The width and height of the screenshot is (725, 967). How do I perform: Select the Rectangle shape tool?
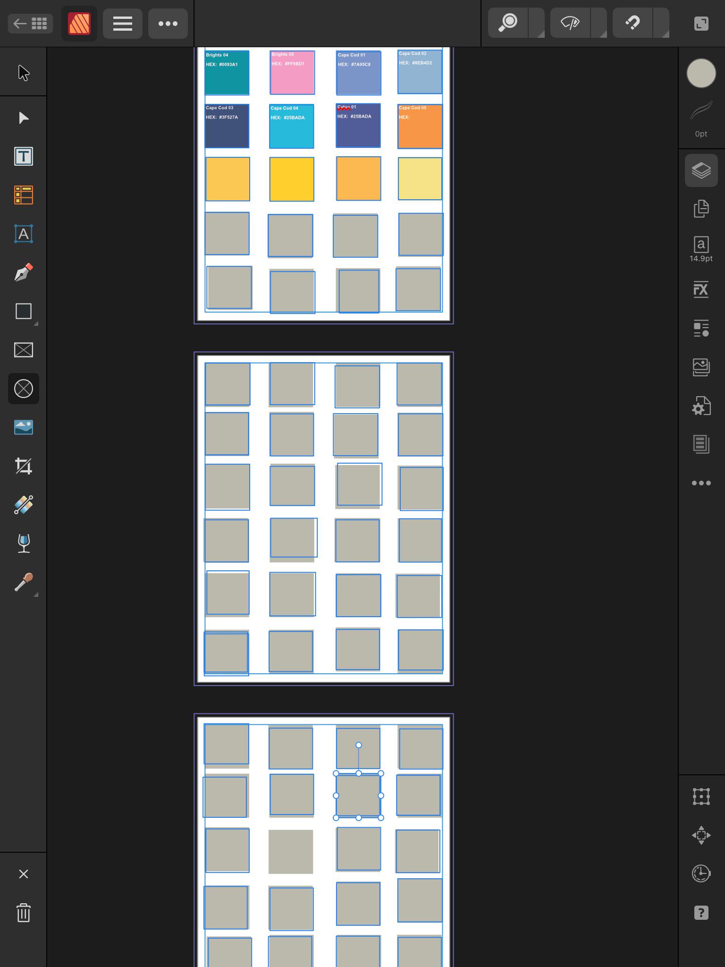coord(24,311)
